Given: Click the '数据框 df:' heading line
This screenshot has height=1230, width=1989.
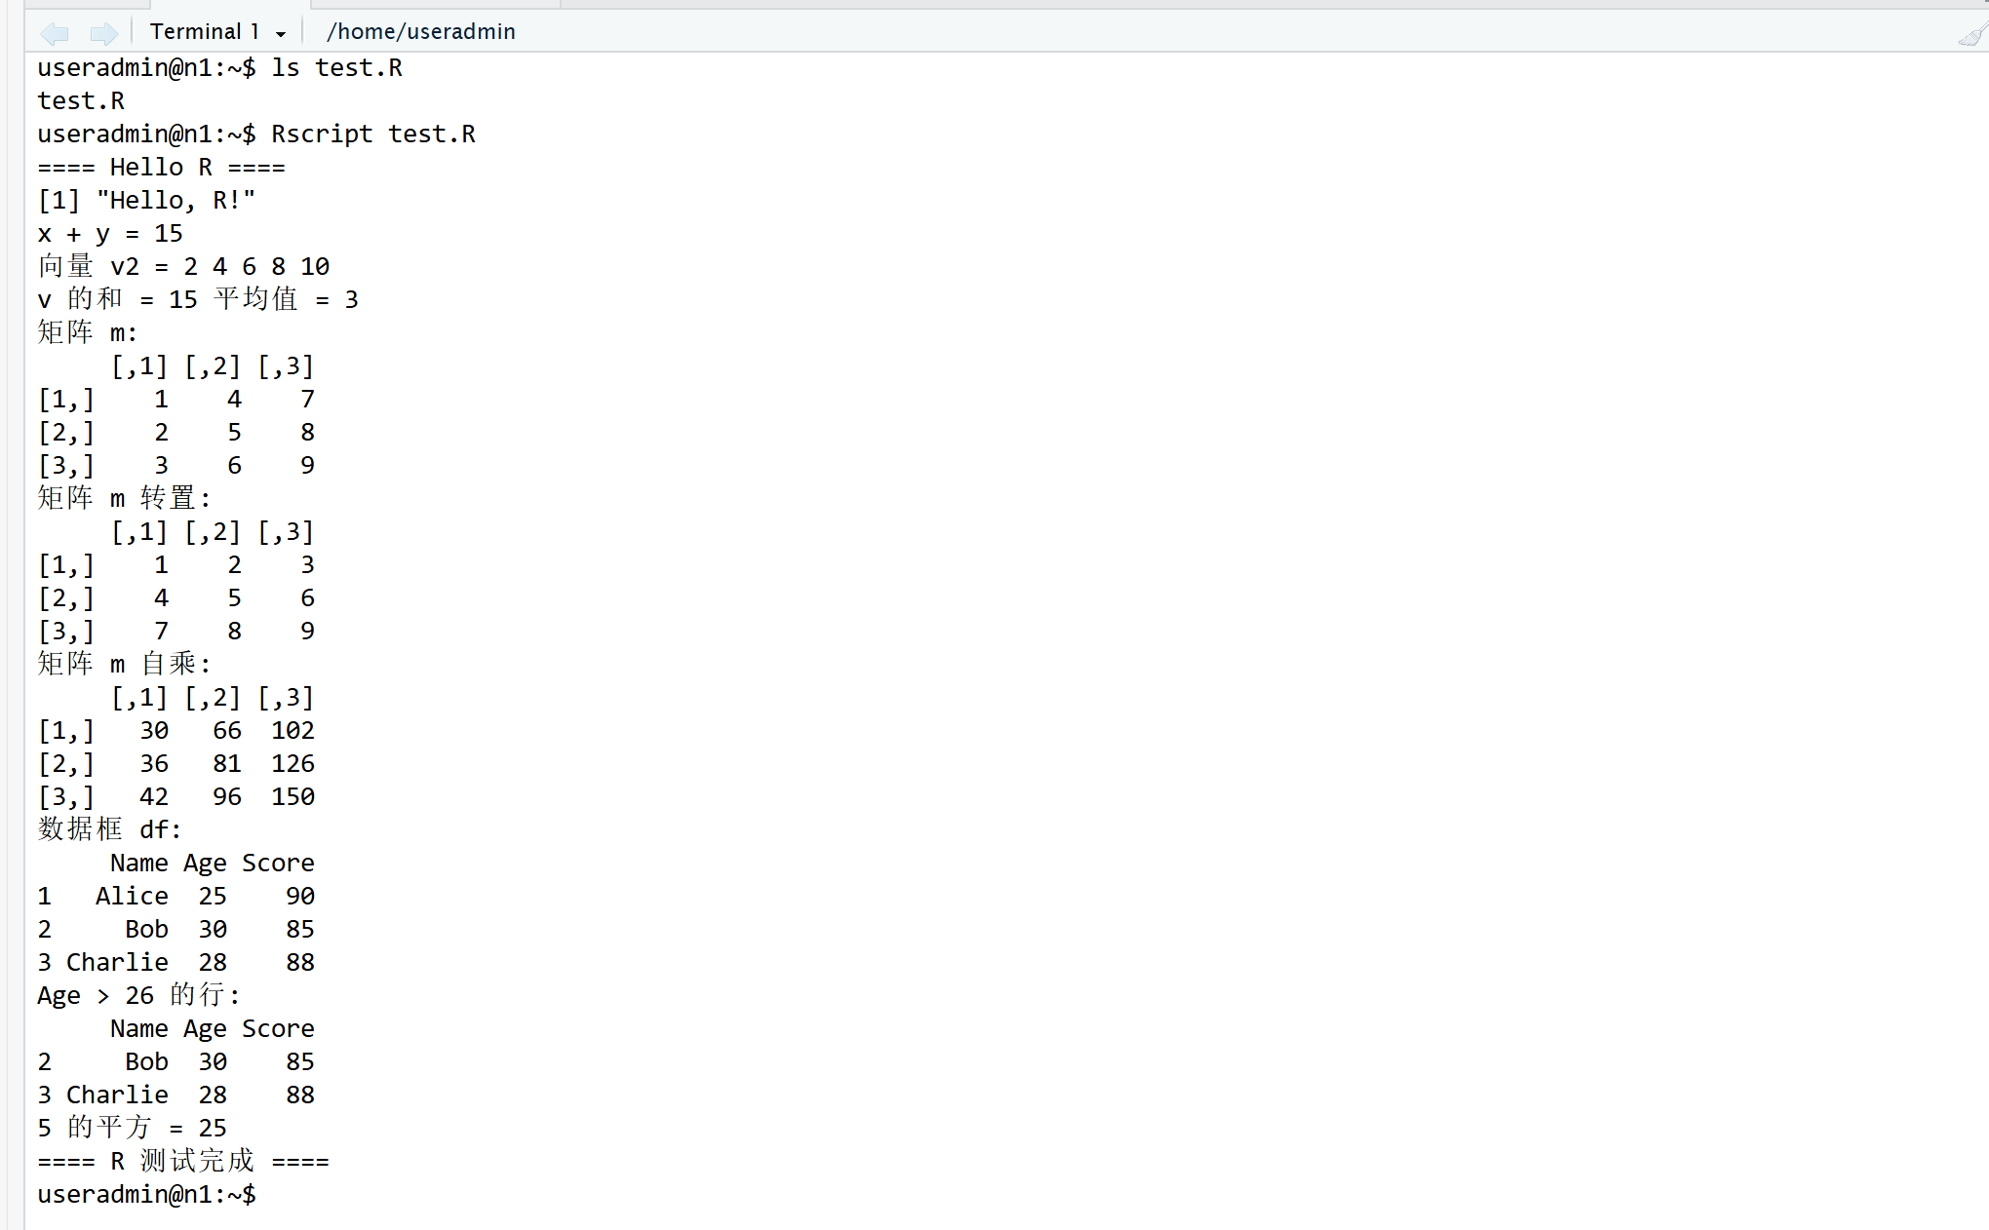Looking at the screenshot, I should coord(109,829).
